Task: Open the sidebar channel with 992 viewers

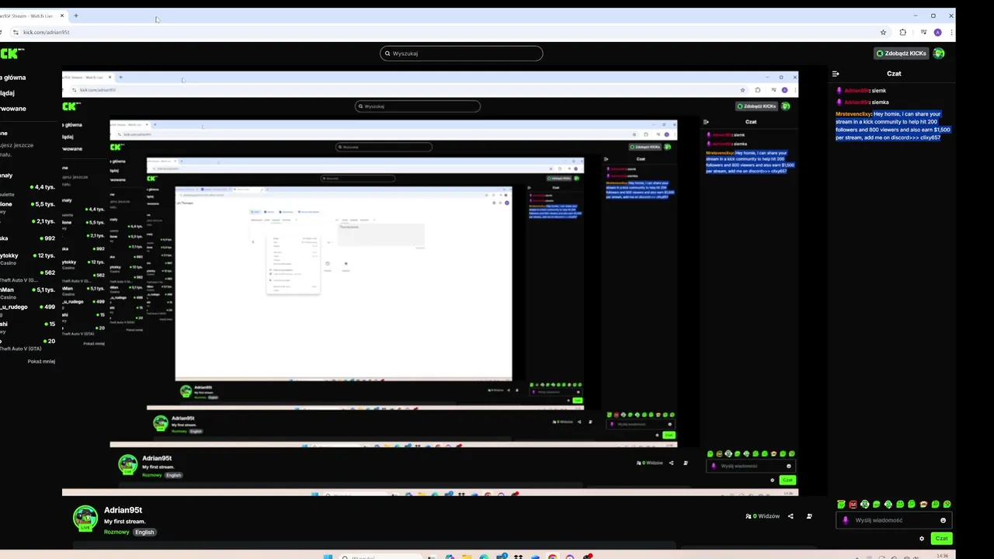Action: point(27,238)
